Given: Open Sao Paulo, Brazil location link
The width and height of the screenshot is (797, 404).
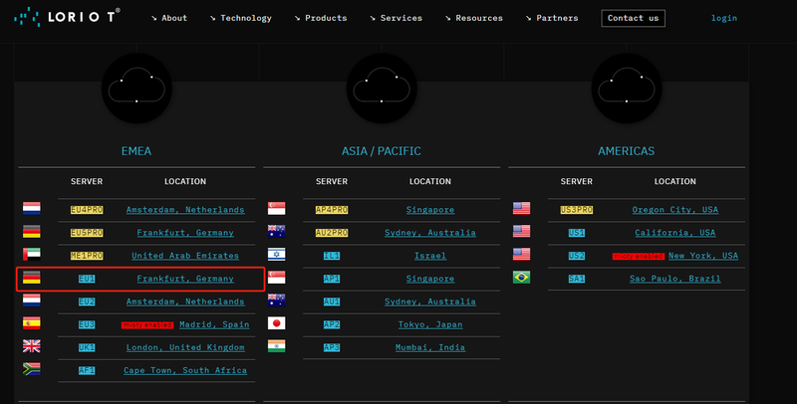Looking at the screenshot, I should 674,279.
